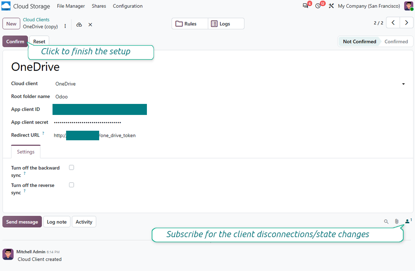This screenshot has width=415, height=271.
Task: Go to the Cloud Clients breadcrumb link
Action: click(x=36, y=19)
